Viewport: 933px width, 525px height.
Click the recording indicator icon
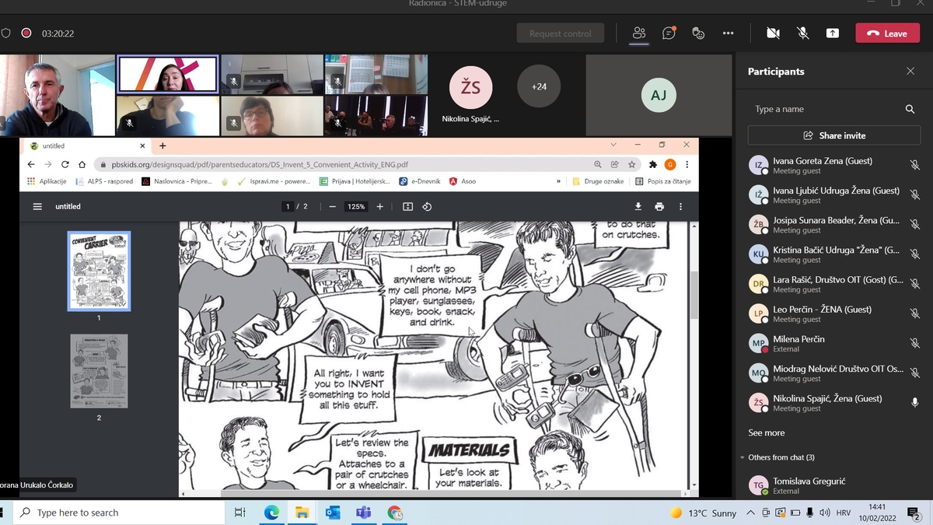pyautogui.click(x=26, y=33)
